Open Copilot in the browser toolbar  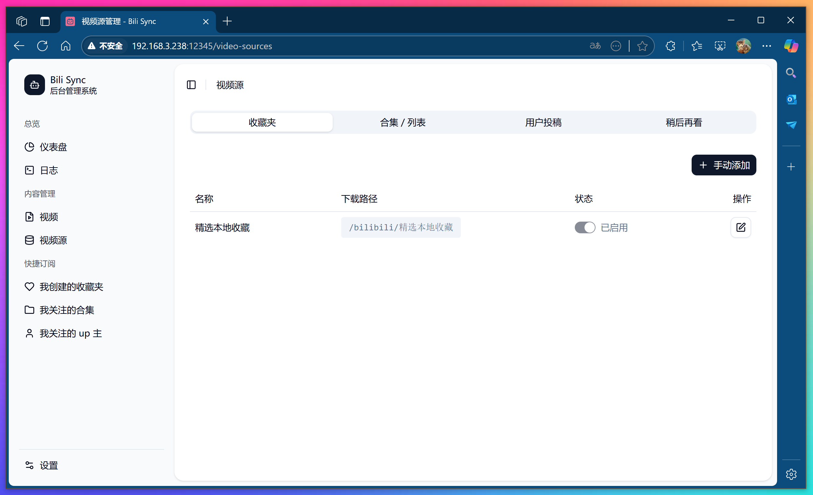(791, 46)
